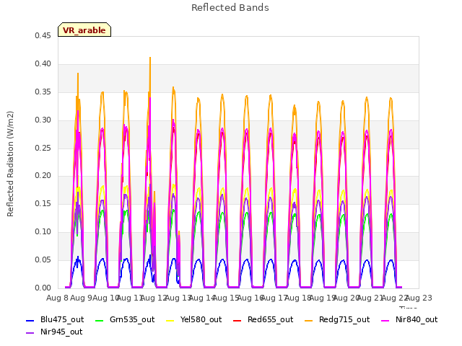Click the Aug 8 x-axis date label
Viewport: 462px width, 346px height.
pos(57,298)
